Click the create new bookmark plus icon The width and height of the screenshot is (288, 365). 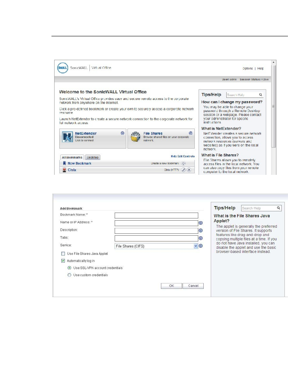(x=183, y=163)
